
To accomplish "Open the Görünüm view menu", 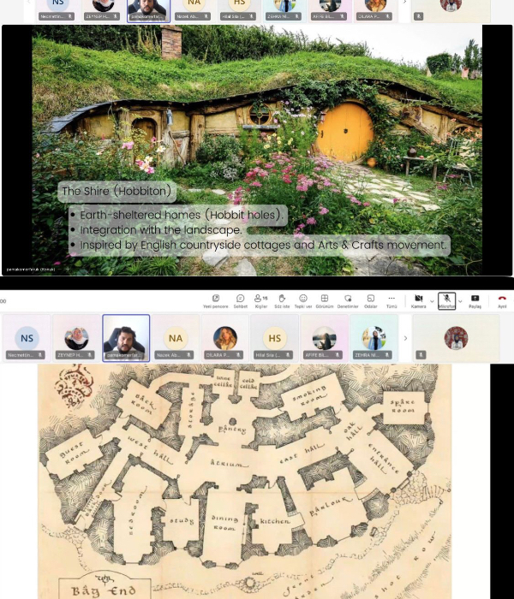I will pyautogui.click(x=325, y=299).
